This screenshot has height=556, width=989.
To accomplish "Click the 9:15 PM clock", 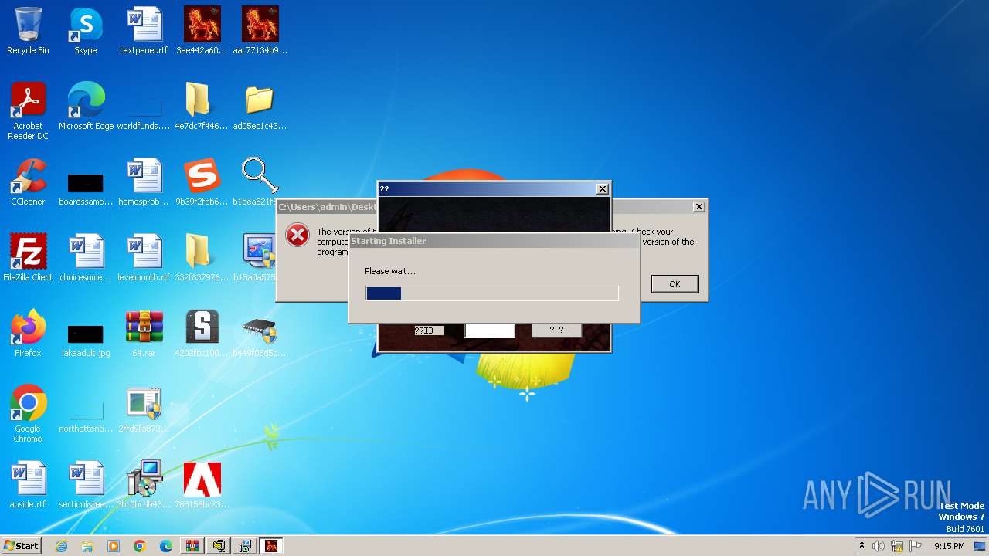I will point(949,546).
